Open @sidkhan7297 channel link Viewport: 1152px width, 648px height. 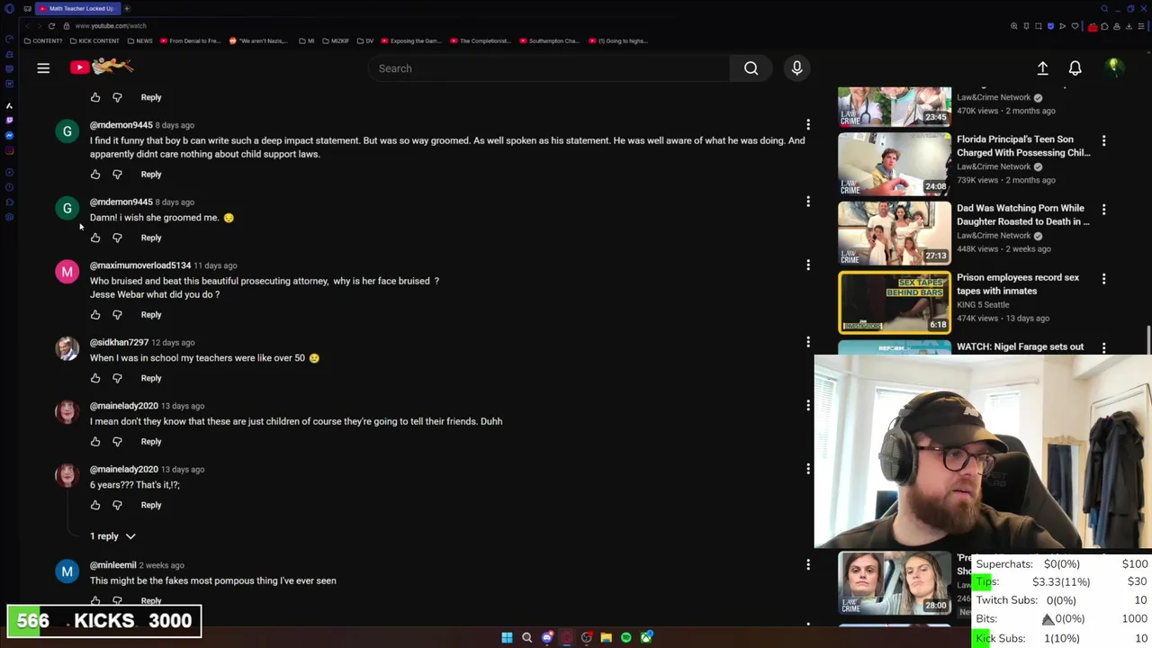tap(119, 342)
